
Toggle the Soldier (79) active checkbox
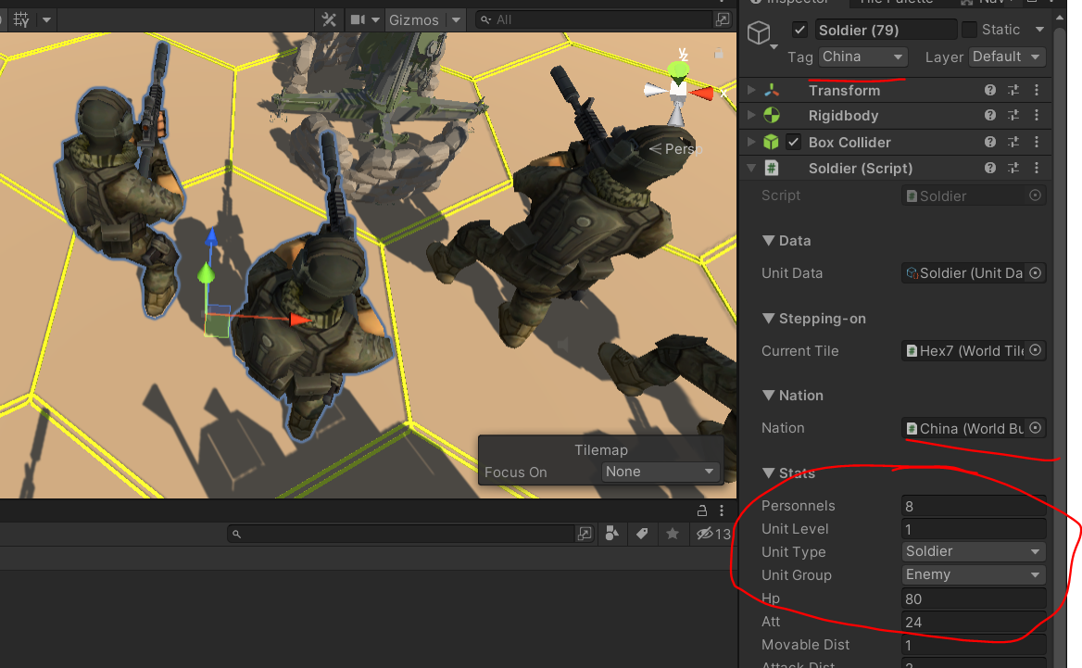(799, 30)
